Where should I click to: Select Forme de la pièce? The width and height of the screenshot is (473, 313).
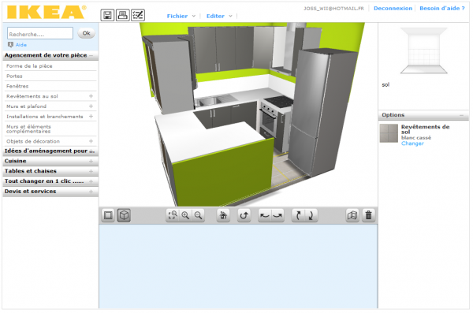pos(30,65)
